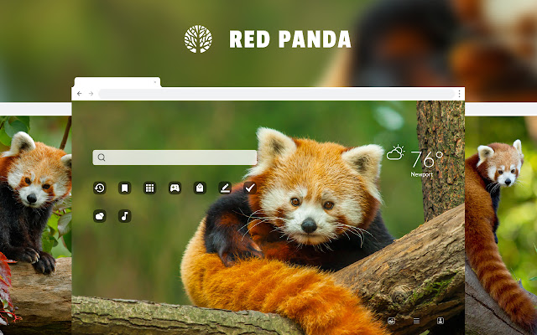Click the Red Panda tree logo
Screen dimensions: 537x335
coord(198,39)
